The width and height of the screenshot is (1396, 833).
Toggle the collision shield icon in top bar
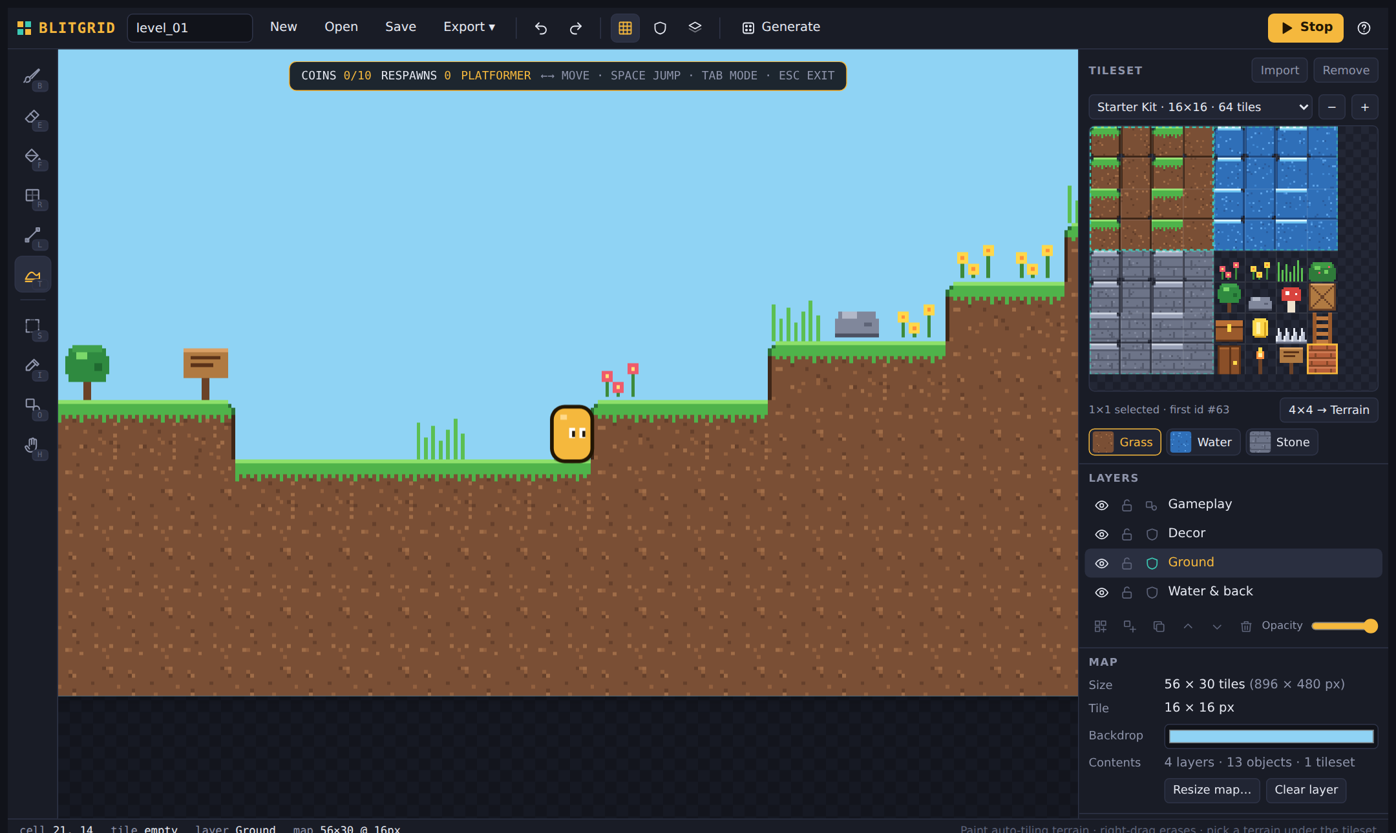(x=660, y=28)
